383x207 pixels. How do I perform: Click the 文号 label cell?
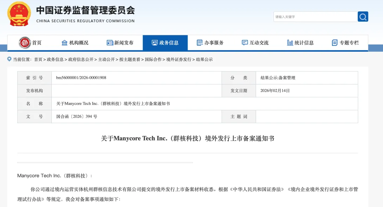(34, 116)
